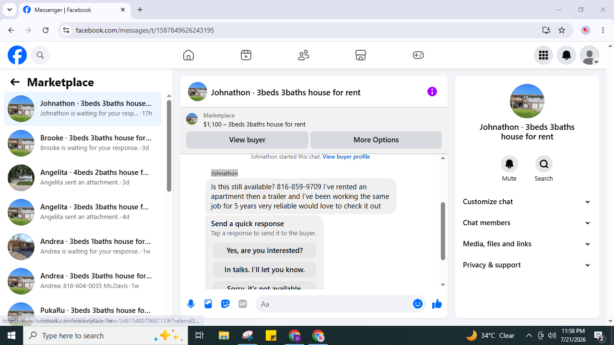Open Johnathon 3beds 3baths conversation
The height and width of the screenshot is (345, 614).
point(83,109)
